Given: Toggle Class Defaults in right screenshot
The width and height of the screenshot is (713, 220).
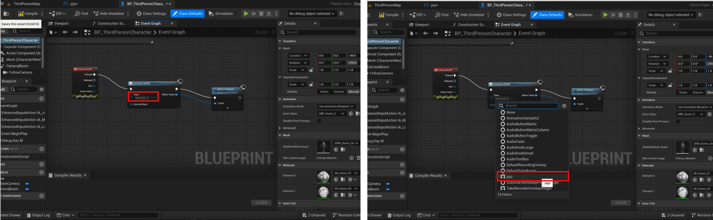Looking at the screenshot, I should coord(547,15).
